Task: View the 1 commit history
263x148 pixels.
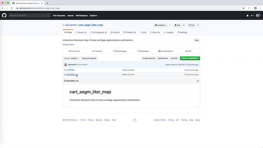Action: point(74,51)
